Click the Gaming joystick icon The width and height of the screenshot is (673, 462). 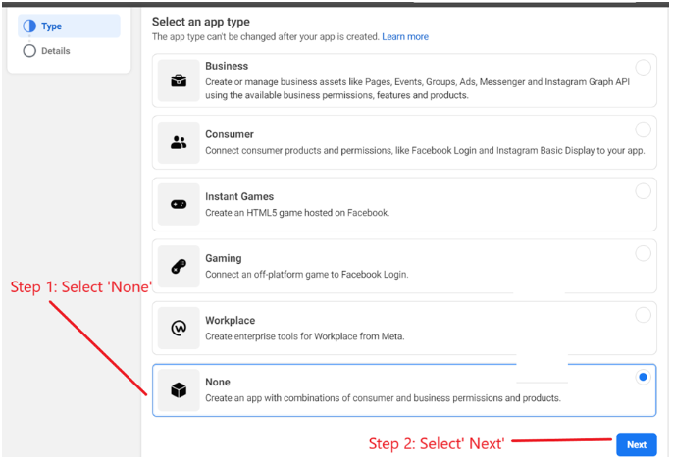coord(179,267)
